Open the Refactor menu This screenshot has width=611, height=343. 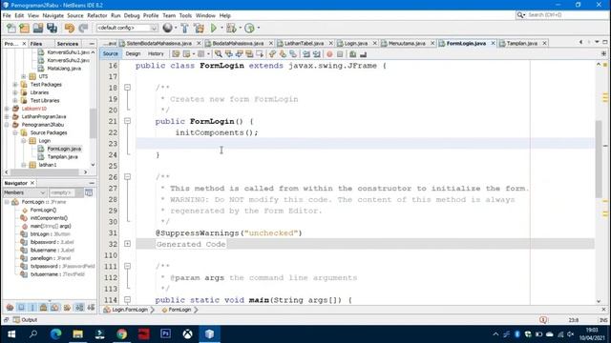97,15
